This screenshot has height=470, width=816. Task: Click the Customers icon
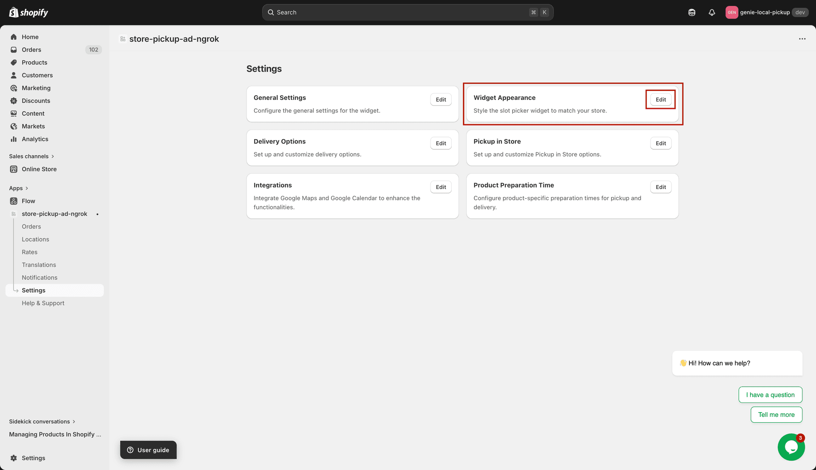pyautogui.click(x=14, y=75)
